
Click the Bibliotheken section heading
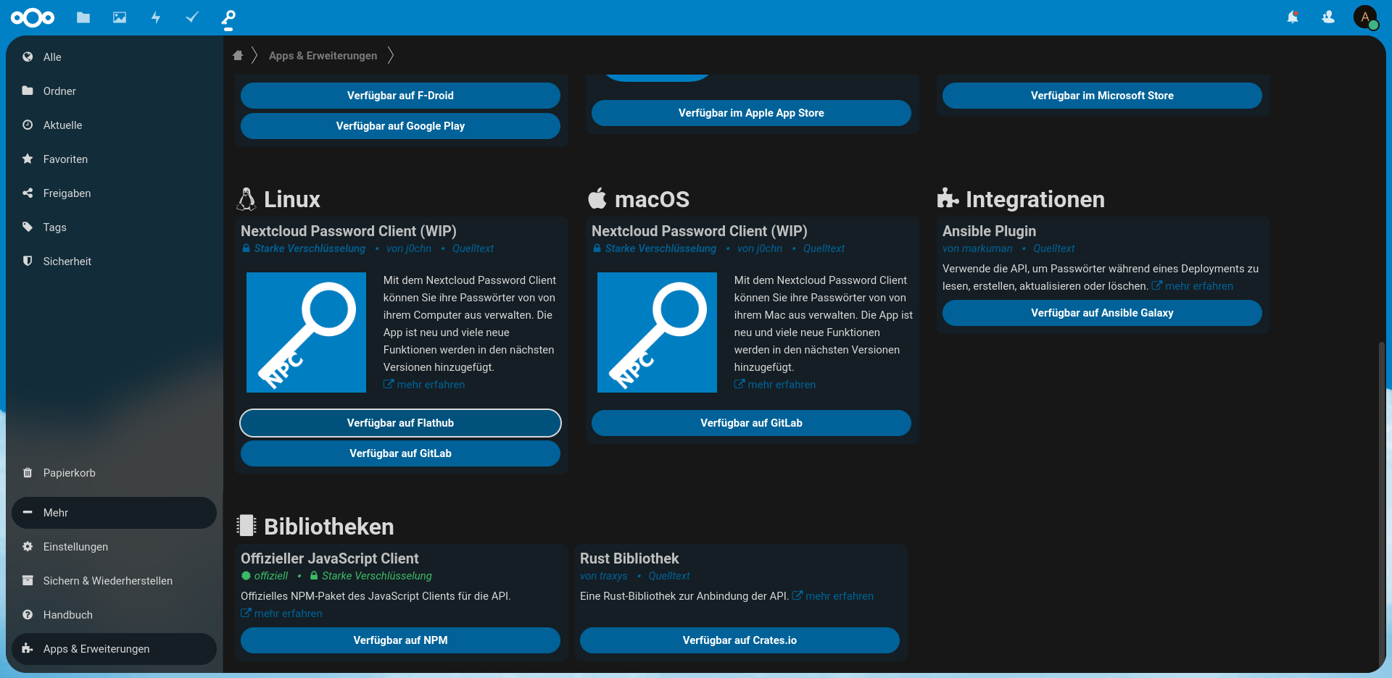click(316, 527)
